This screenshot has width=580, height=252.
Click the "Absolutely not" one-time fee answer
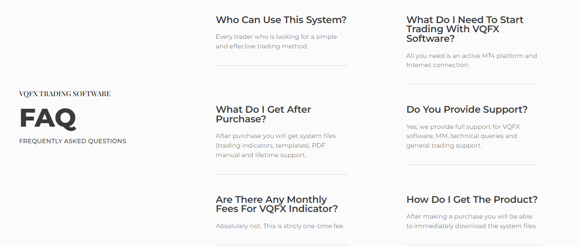point(280,226)
